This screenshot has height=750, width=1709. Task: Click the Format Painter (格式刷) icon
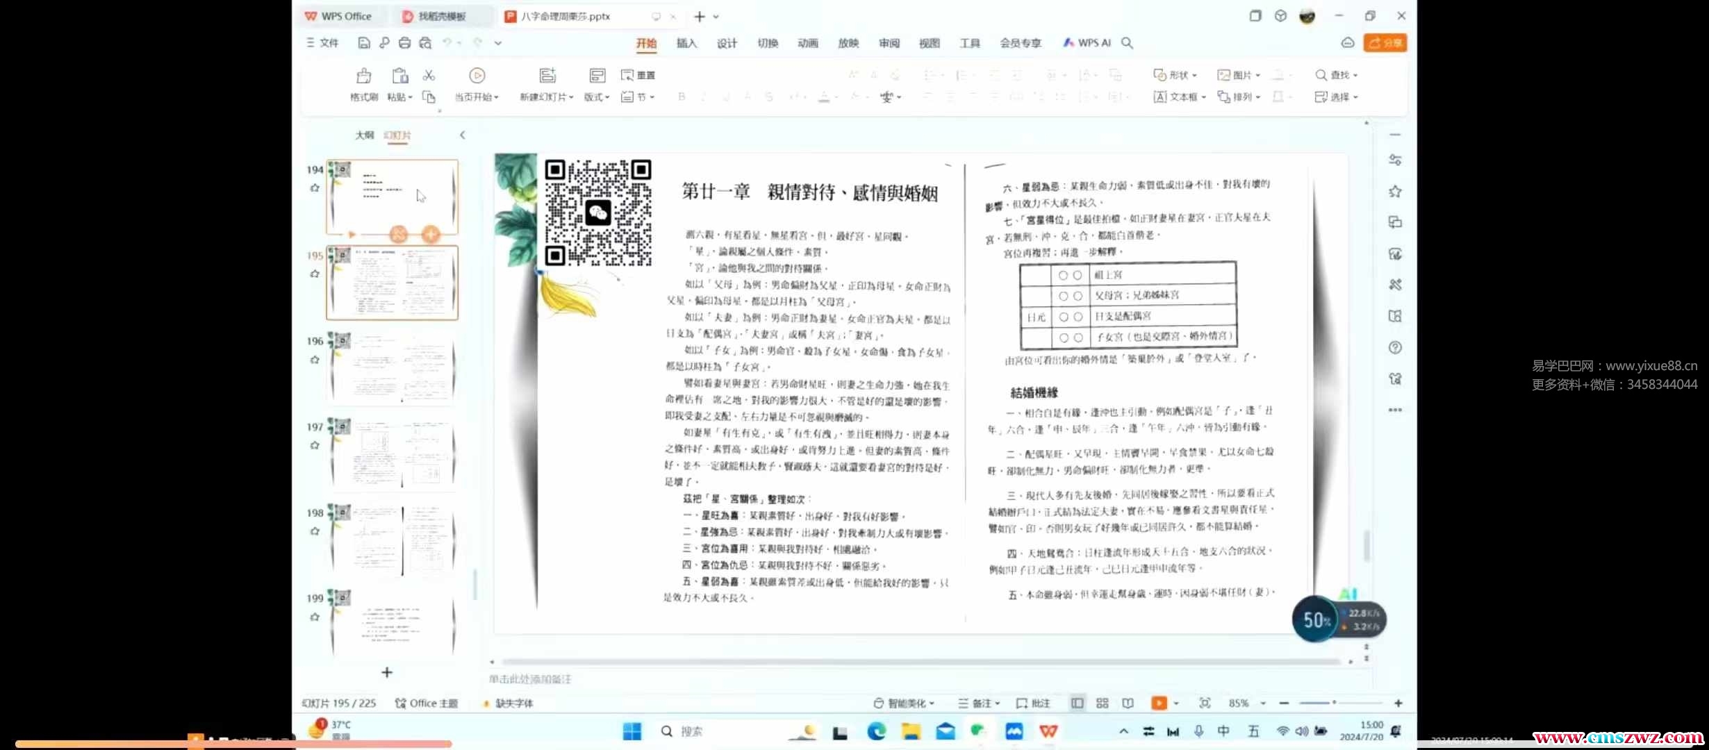pos(363,76)
